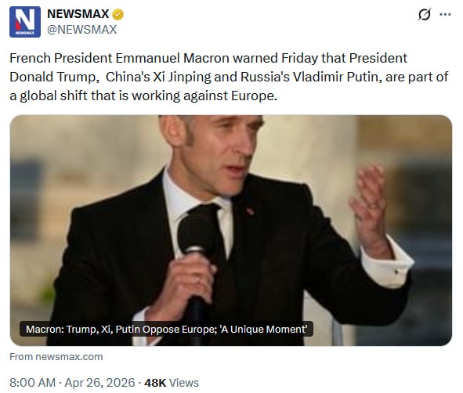Click the headline caption 'Macron: Trump, Xi, Putin Oppose Europe'
Image resolution: width=463 pixels, height=393 pixels.
[x=121, y=329]
